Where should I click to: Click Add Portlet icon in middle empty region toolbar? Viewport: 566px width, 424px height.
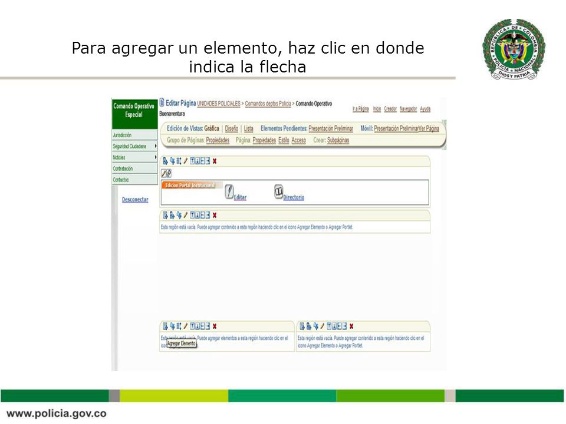[172, 216]
